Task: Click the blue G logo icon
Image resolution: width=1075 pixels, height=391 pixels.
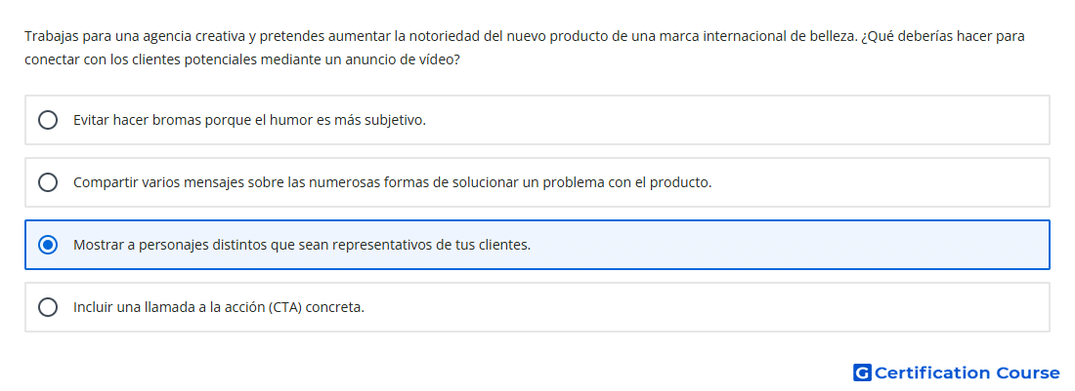Action: [862, 372]
